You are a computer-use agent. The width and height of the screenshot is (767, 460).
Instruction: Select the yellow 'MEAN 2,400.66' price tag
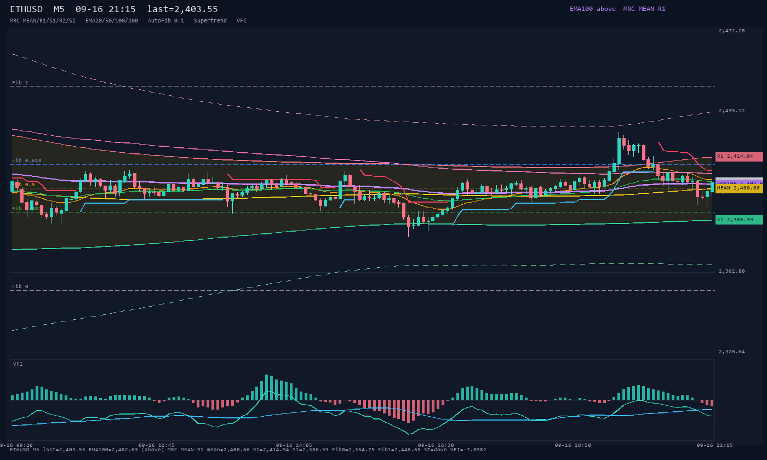(739, 188)
